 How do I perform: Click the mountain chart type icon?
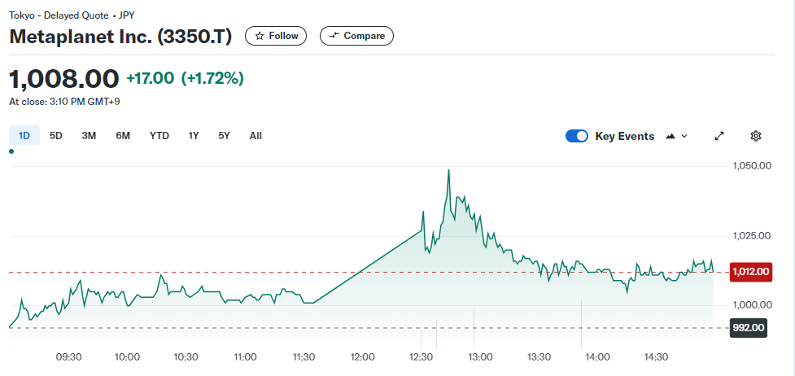671,136
